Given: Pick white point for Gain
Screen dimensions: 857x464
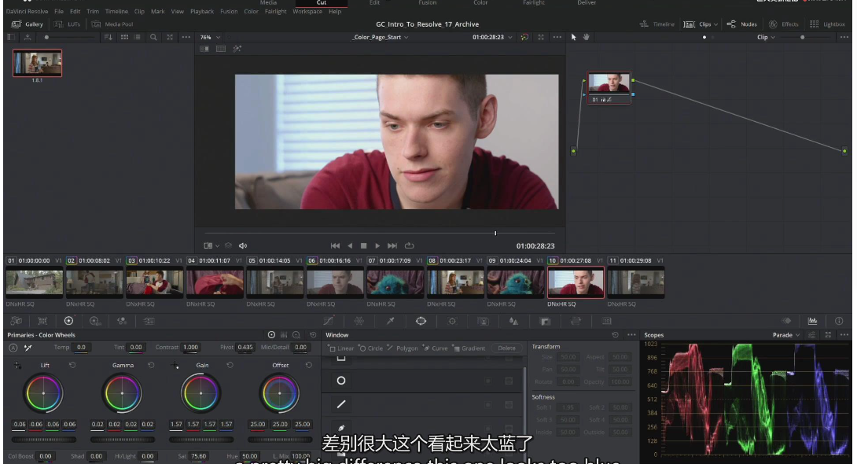Looking at the screenshot, I should [175, 366].
